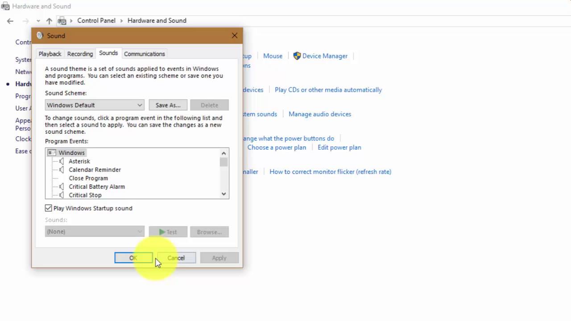This screenshot has width=571, height=321.
Task: Click the Test sound button
Action: (x=168, y=232)
